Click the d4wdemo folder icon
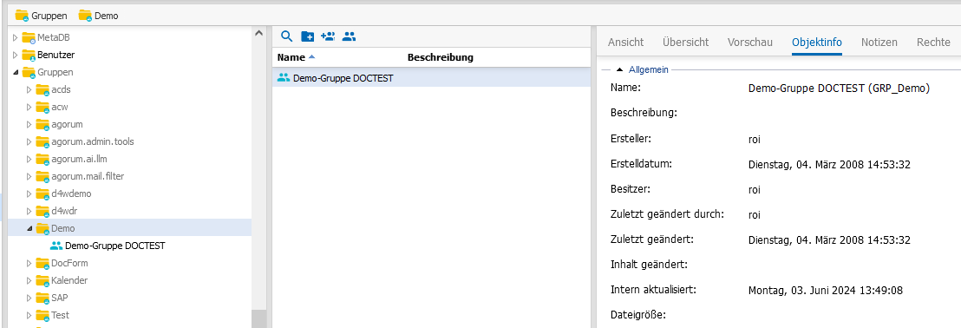The width and height of the screenshot is (961, 328). point(42,194)
